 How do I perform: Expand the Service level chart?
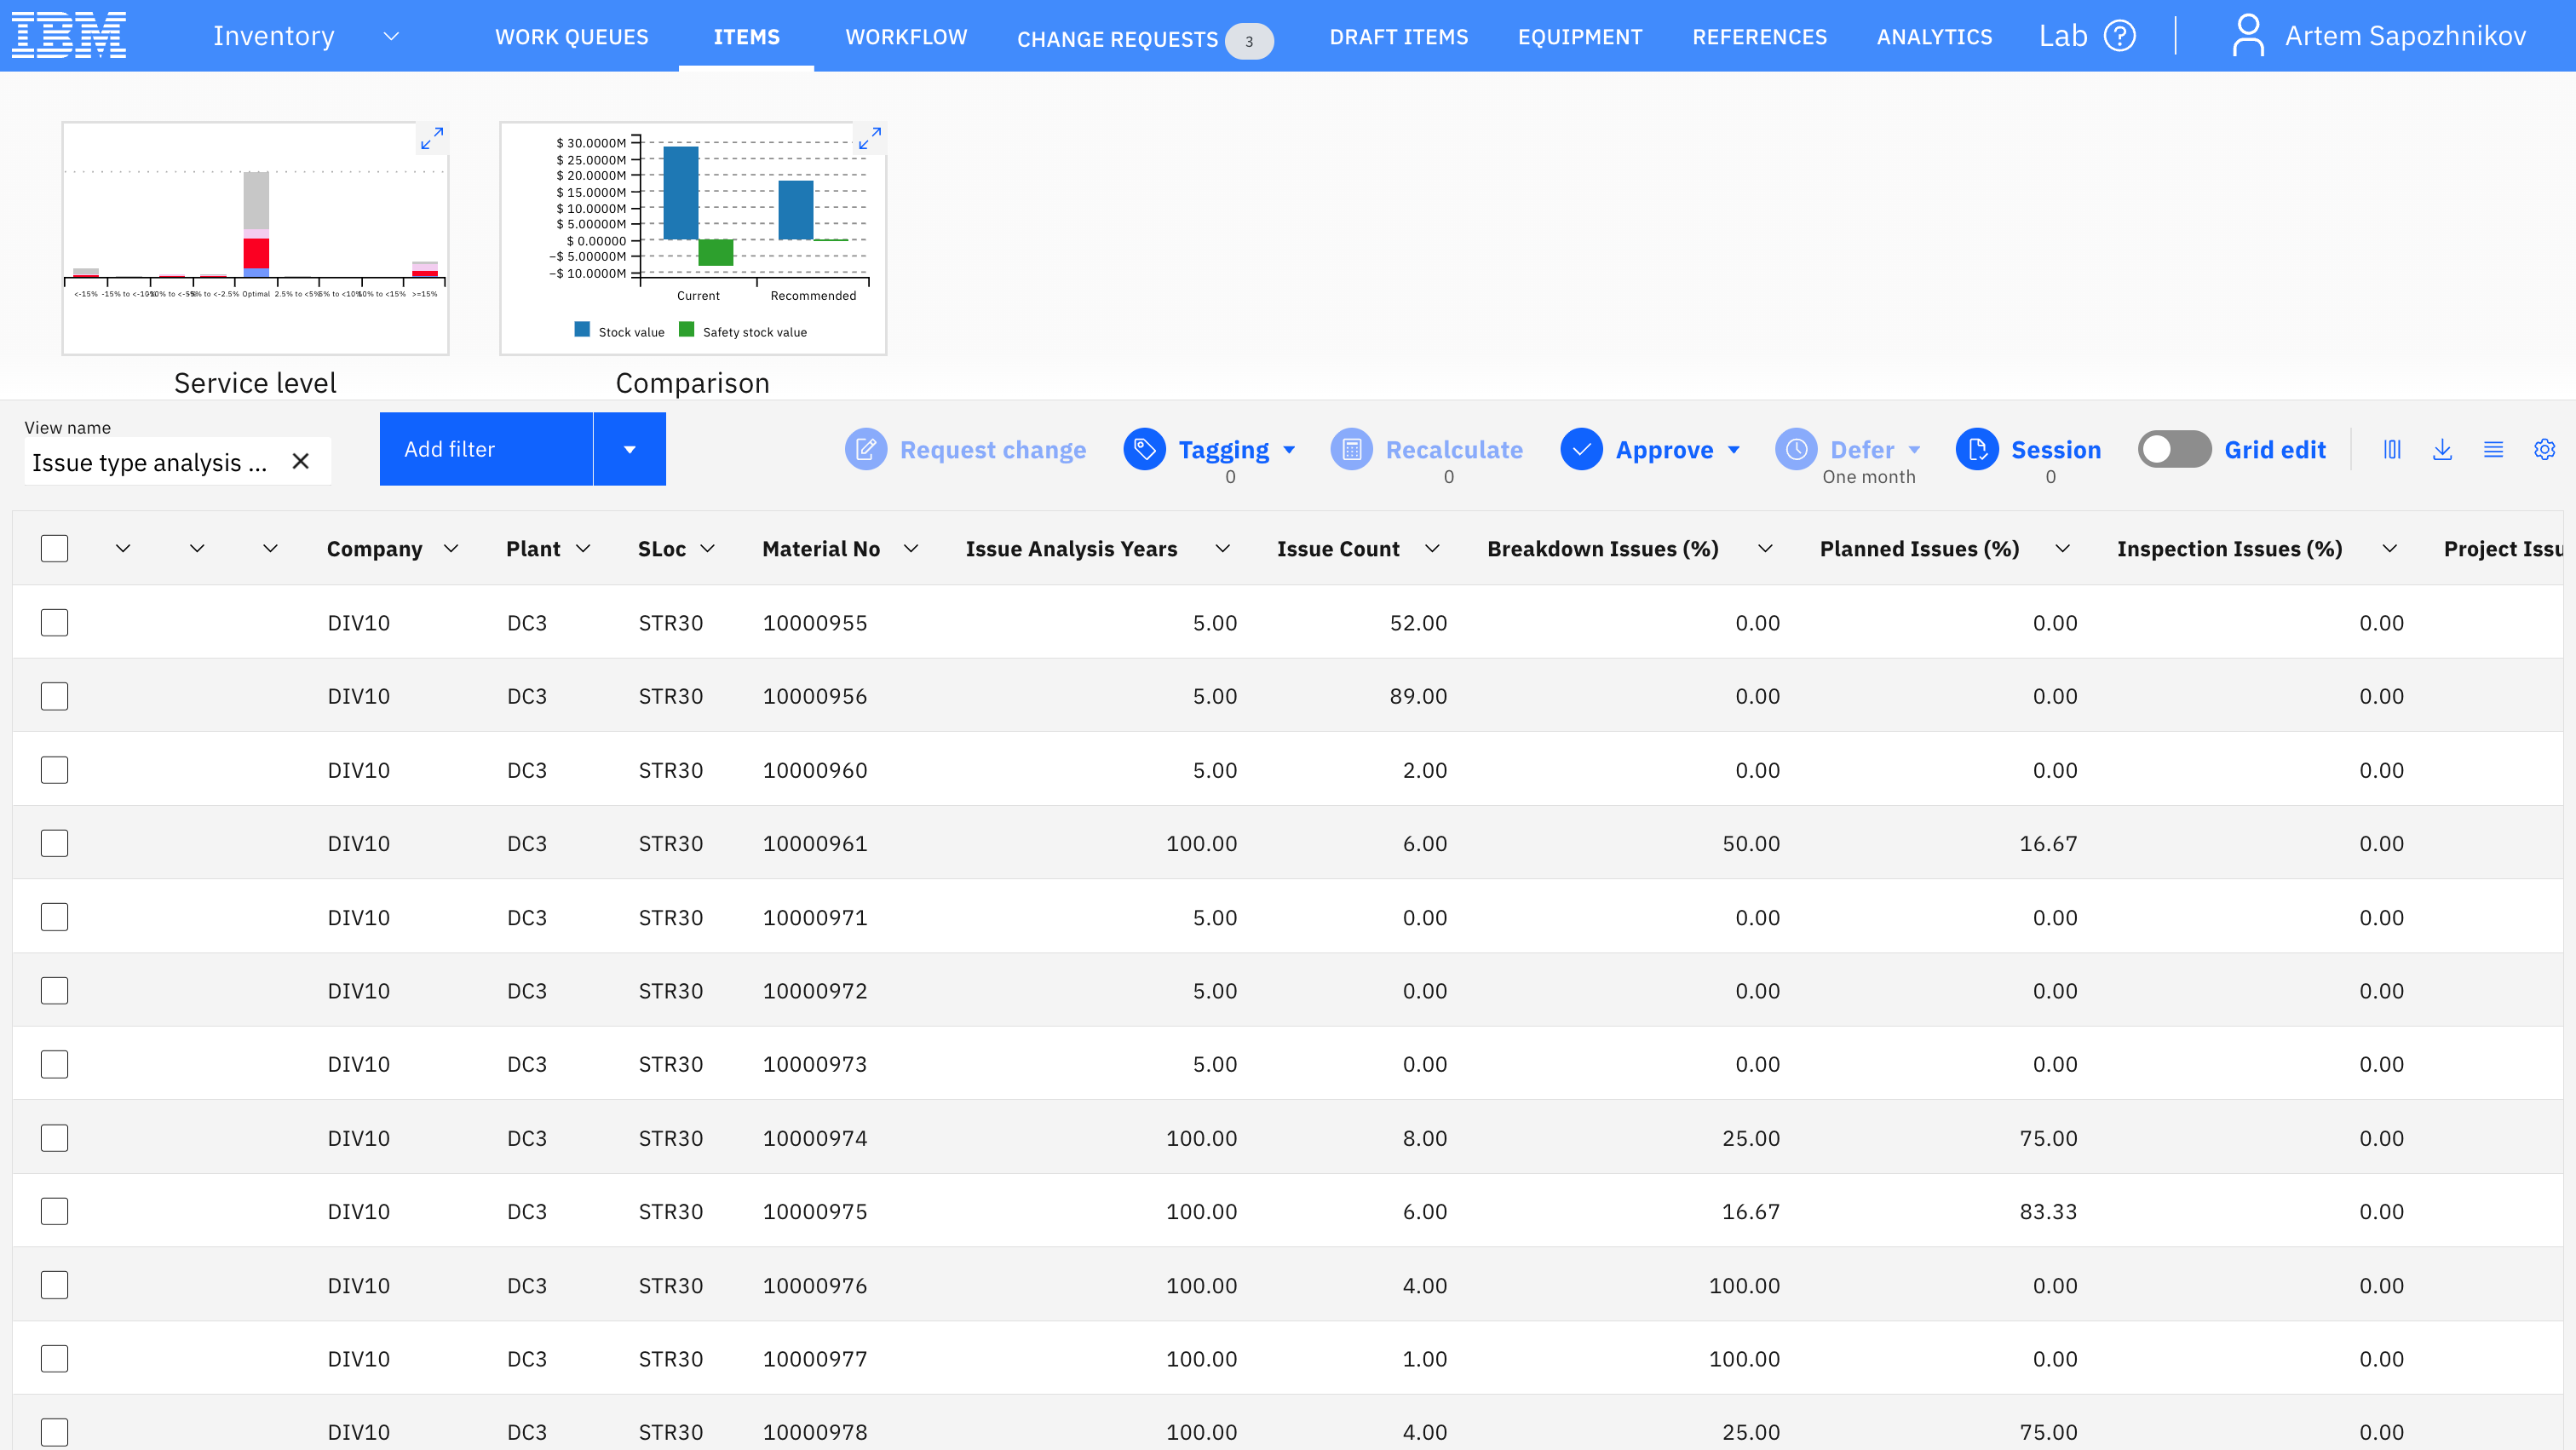(432, 139)
